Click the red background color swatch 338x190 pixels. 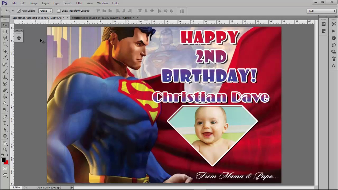tap(7, 163)
